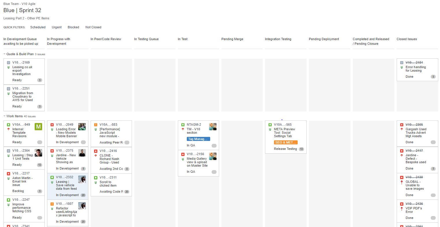
Task: Click the priority arrow on TM - V10 section card
Action: 183,129
